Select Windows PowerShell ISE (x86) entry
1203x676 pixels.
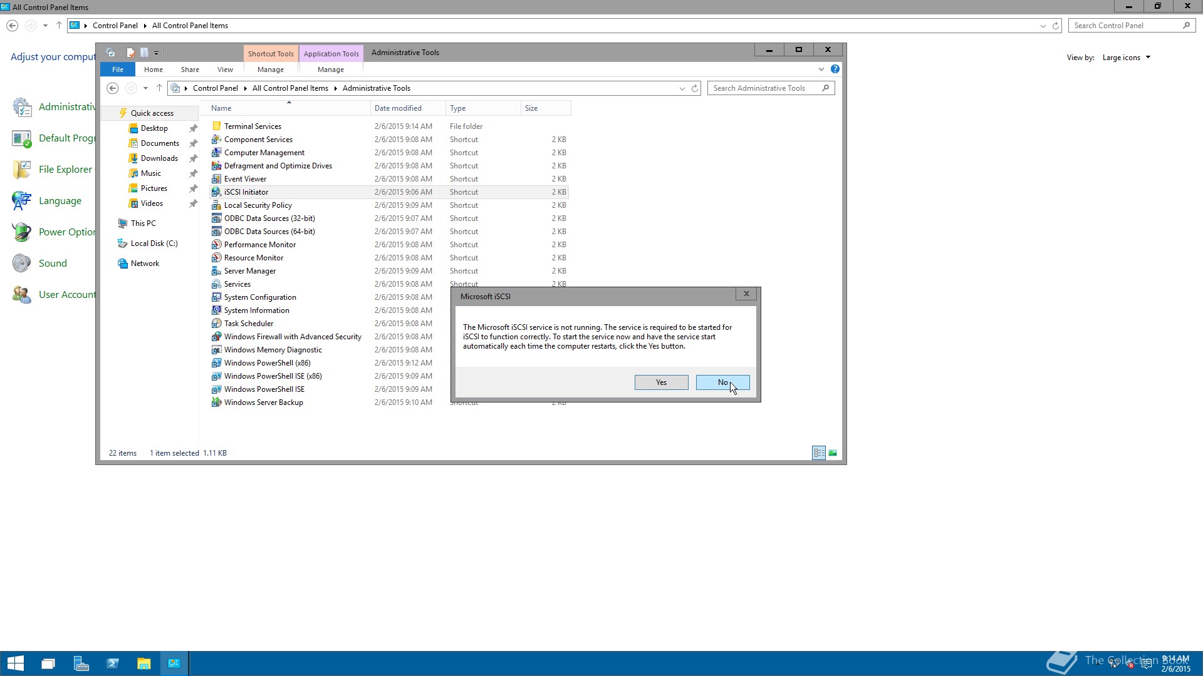273,376
